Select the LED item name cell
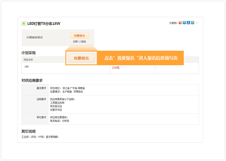 (27, 67)
